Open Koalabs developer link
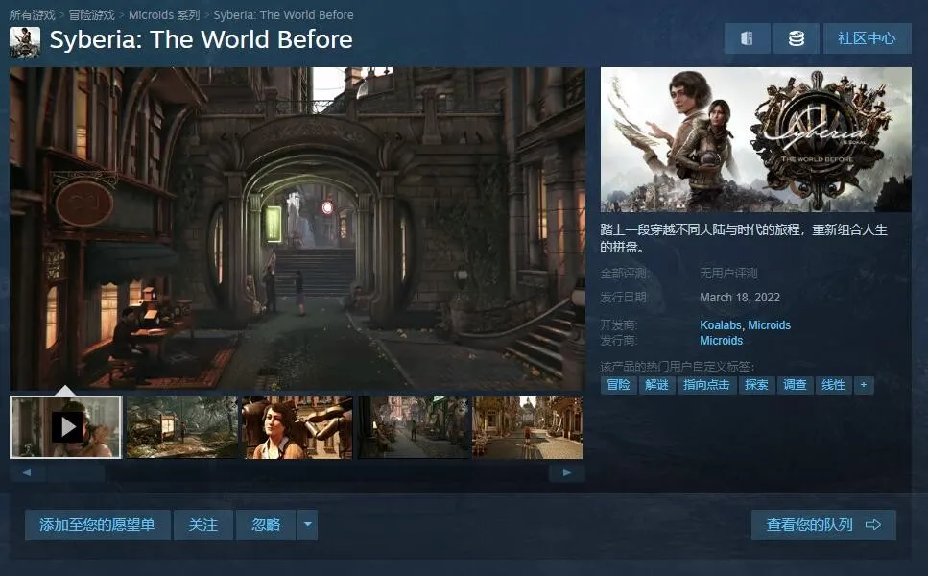 tap(720, 325)
